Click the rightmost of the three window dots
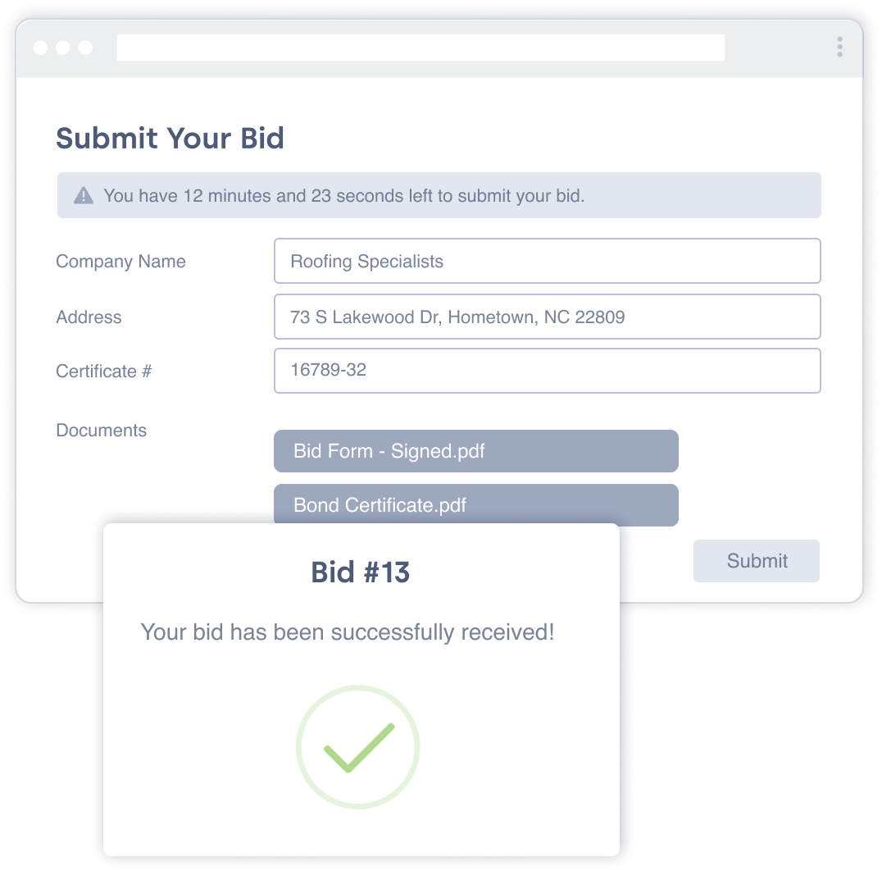This screenshot has width=882, height=871. coord(85,48)
